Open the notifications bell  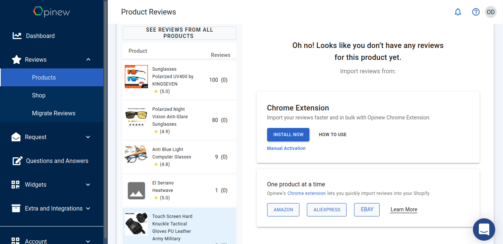coord(458,12)
